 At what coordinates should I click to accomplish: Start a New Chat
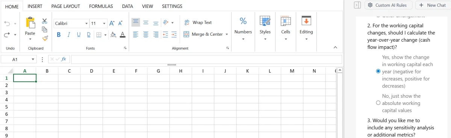pyautogui.click(x=432, y=5)
